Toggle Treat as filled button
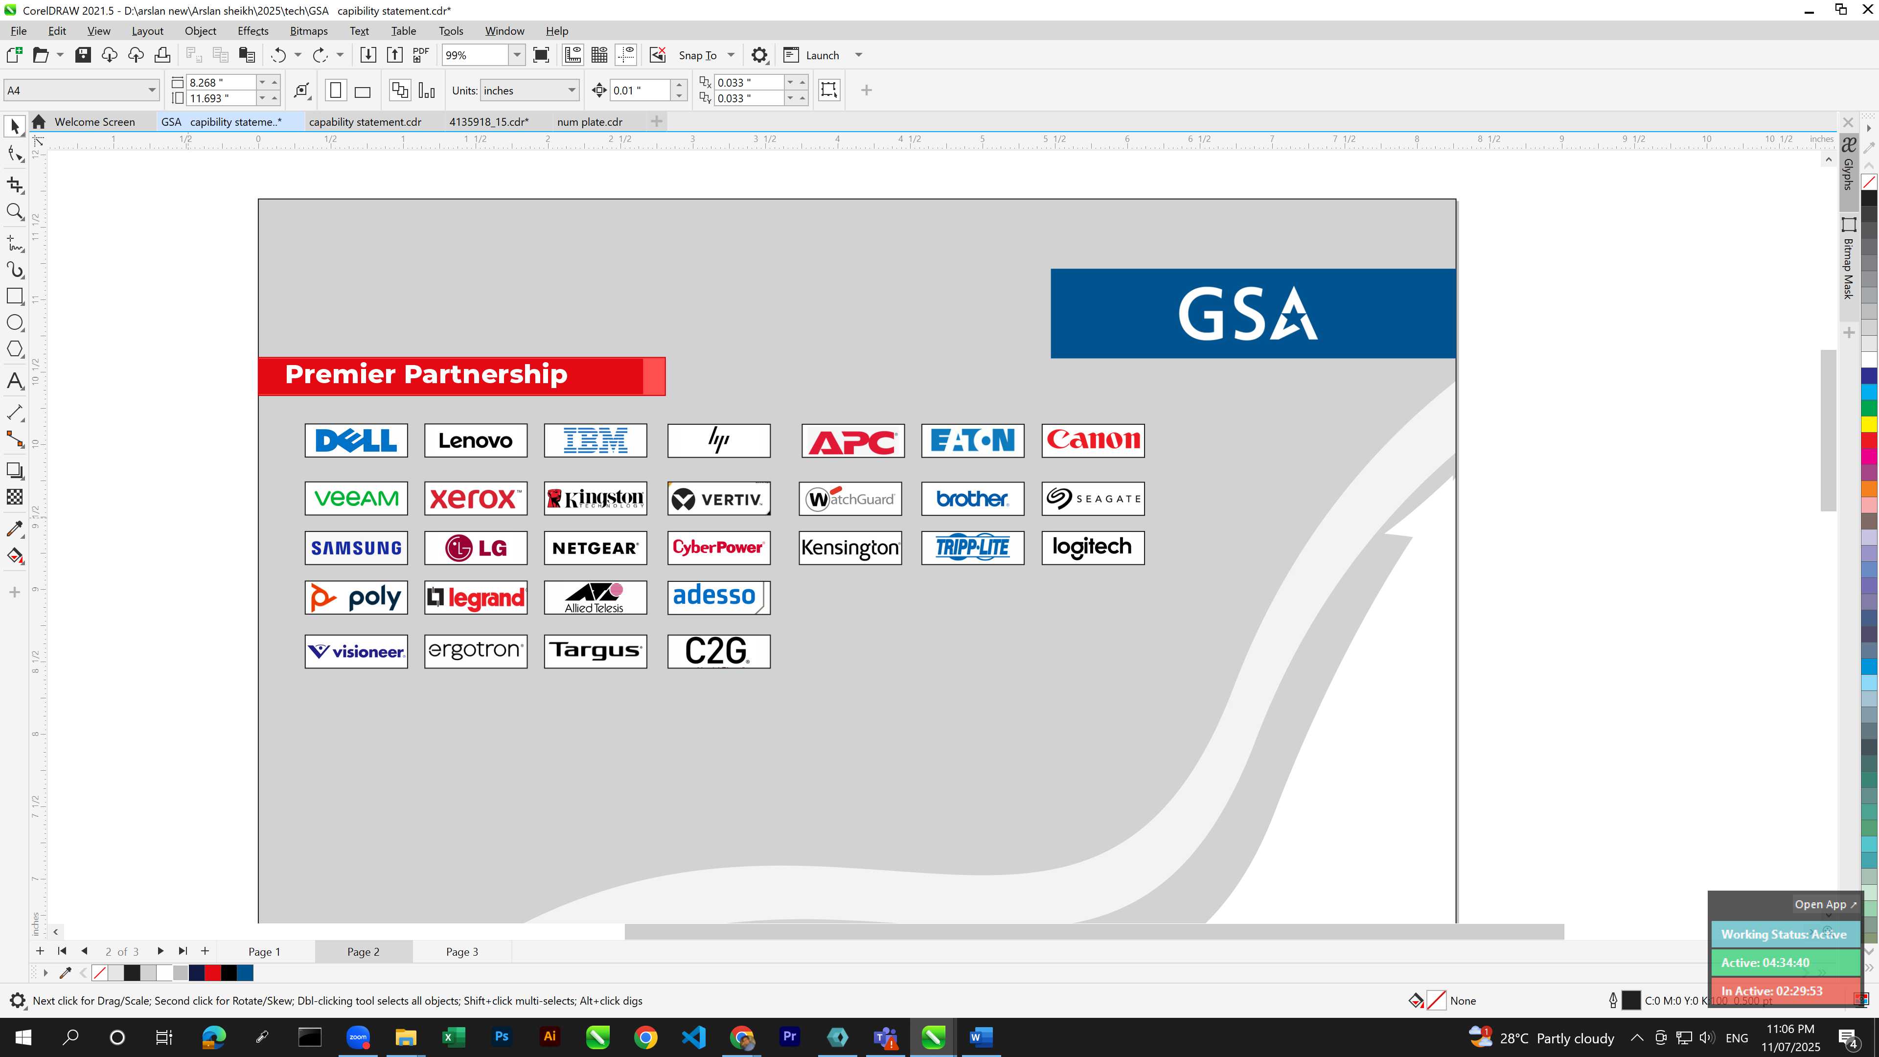This screenshot has width=1879, height=1057. click(x=828, y=90)
